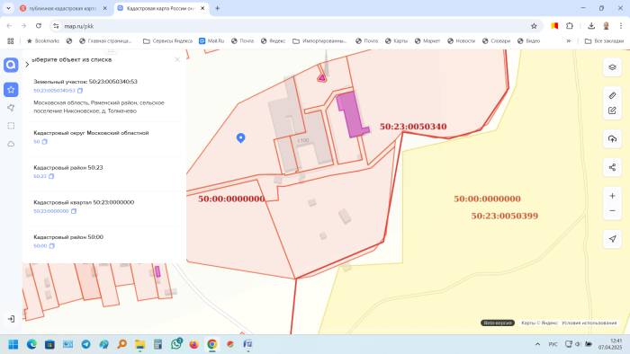
Task: Click the share map icon
Action: [x=612, y=167]
